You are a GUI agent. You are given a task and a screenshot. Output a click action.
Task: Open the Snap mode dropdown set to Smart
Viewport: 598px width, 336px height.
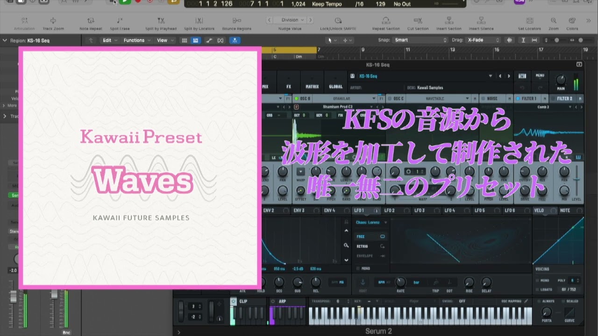point(421,40)
